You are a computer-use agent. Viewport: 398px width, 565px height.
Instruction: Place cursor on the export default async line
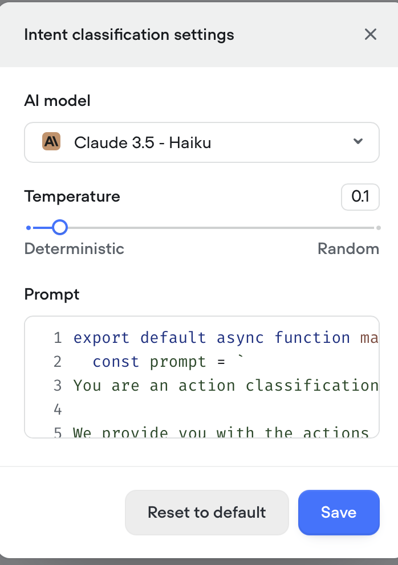(226, 338)
